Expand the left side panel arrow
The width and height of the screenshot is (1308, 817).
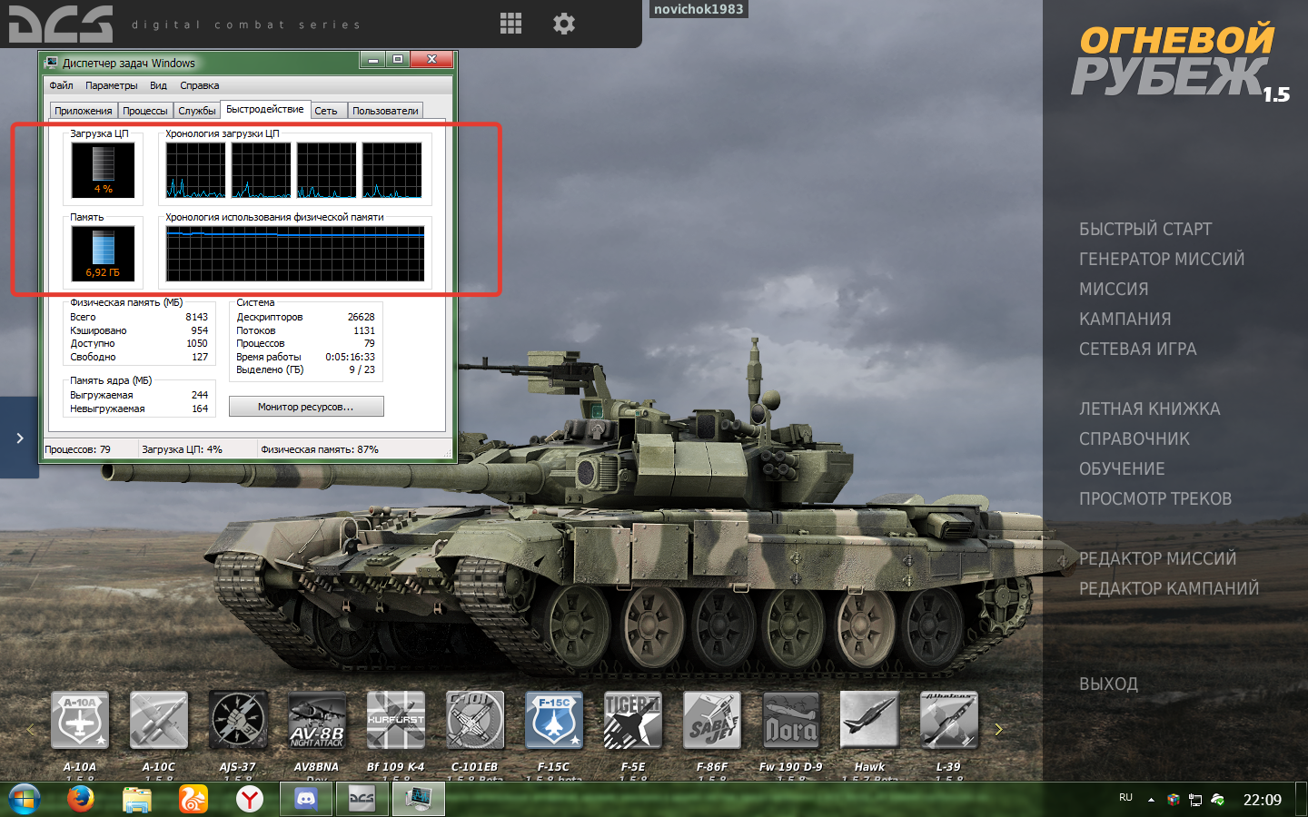(x=19, y=438)
